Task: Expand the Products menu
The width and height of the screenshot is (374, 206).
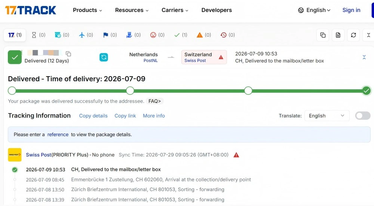Action: point(87,10)
